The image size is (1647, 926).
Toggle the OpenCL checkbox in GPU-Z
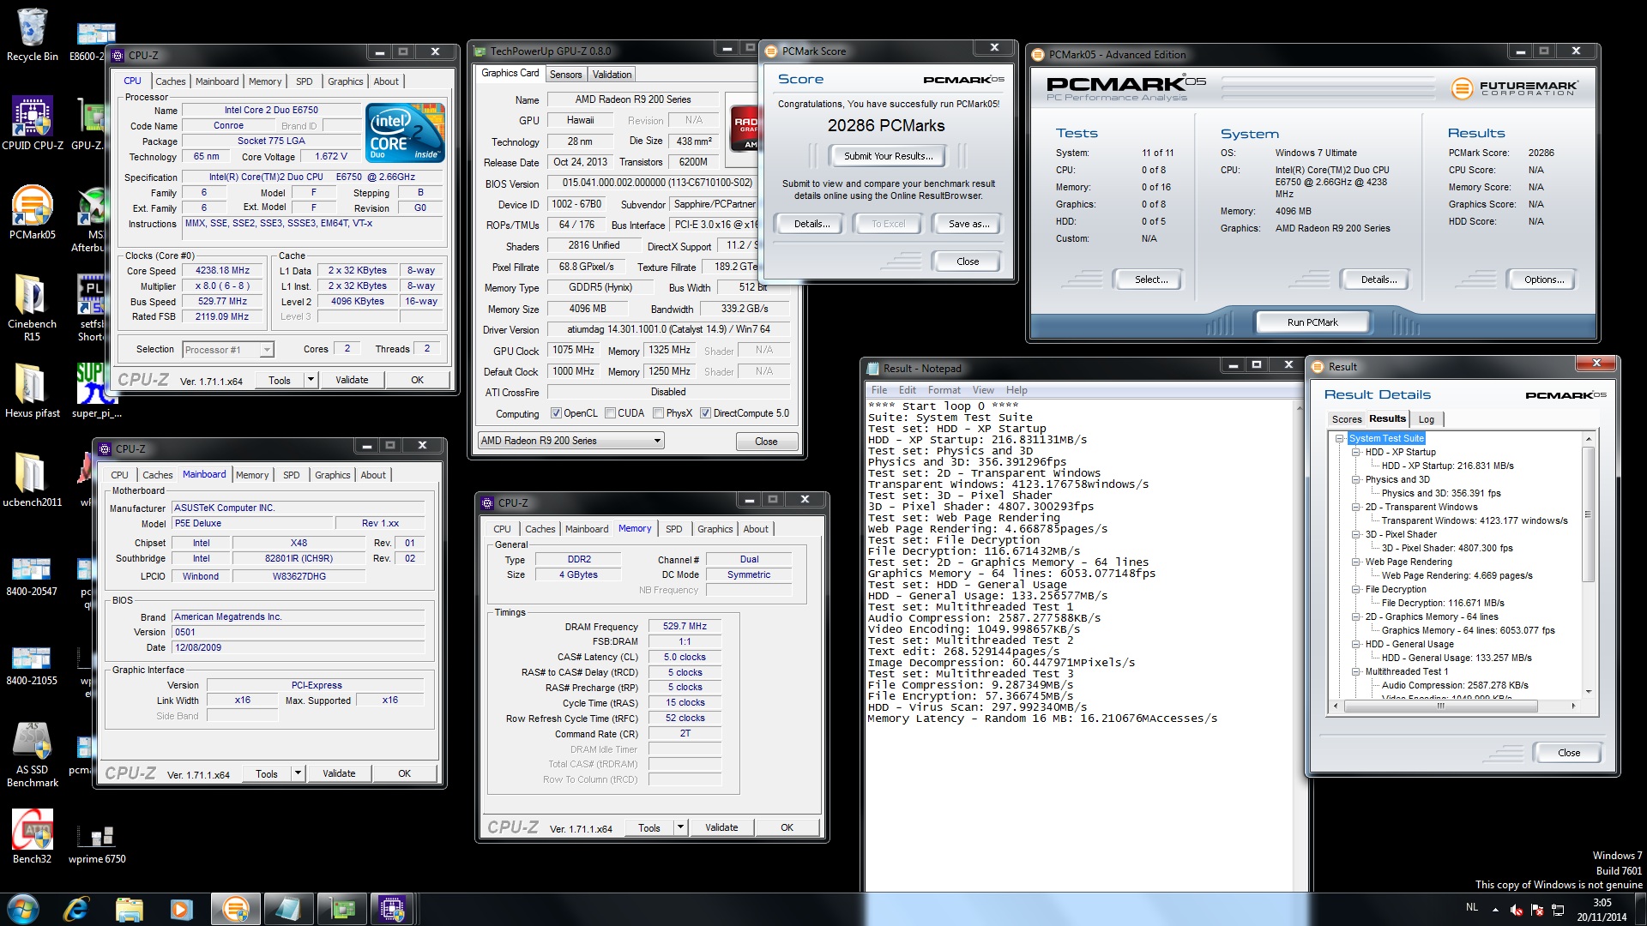(556, 413)
